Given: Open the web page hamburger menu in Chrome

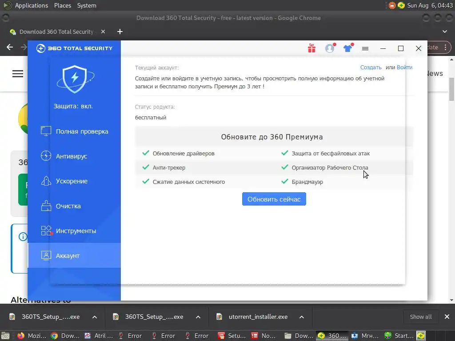Looking at the screenshot, I should (x=17, y=74).
